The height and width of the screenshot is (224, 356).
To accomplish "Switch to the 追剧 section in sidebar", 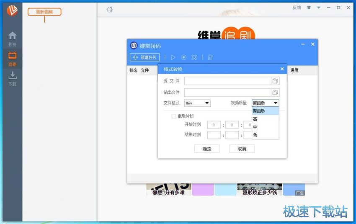I will click(x=12, y=59).
